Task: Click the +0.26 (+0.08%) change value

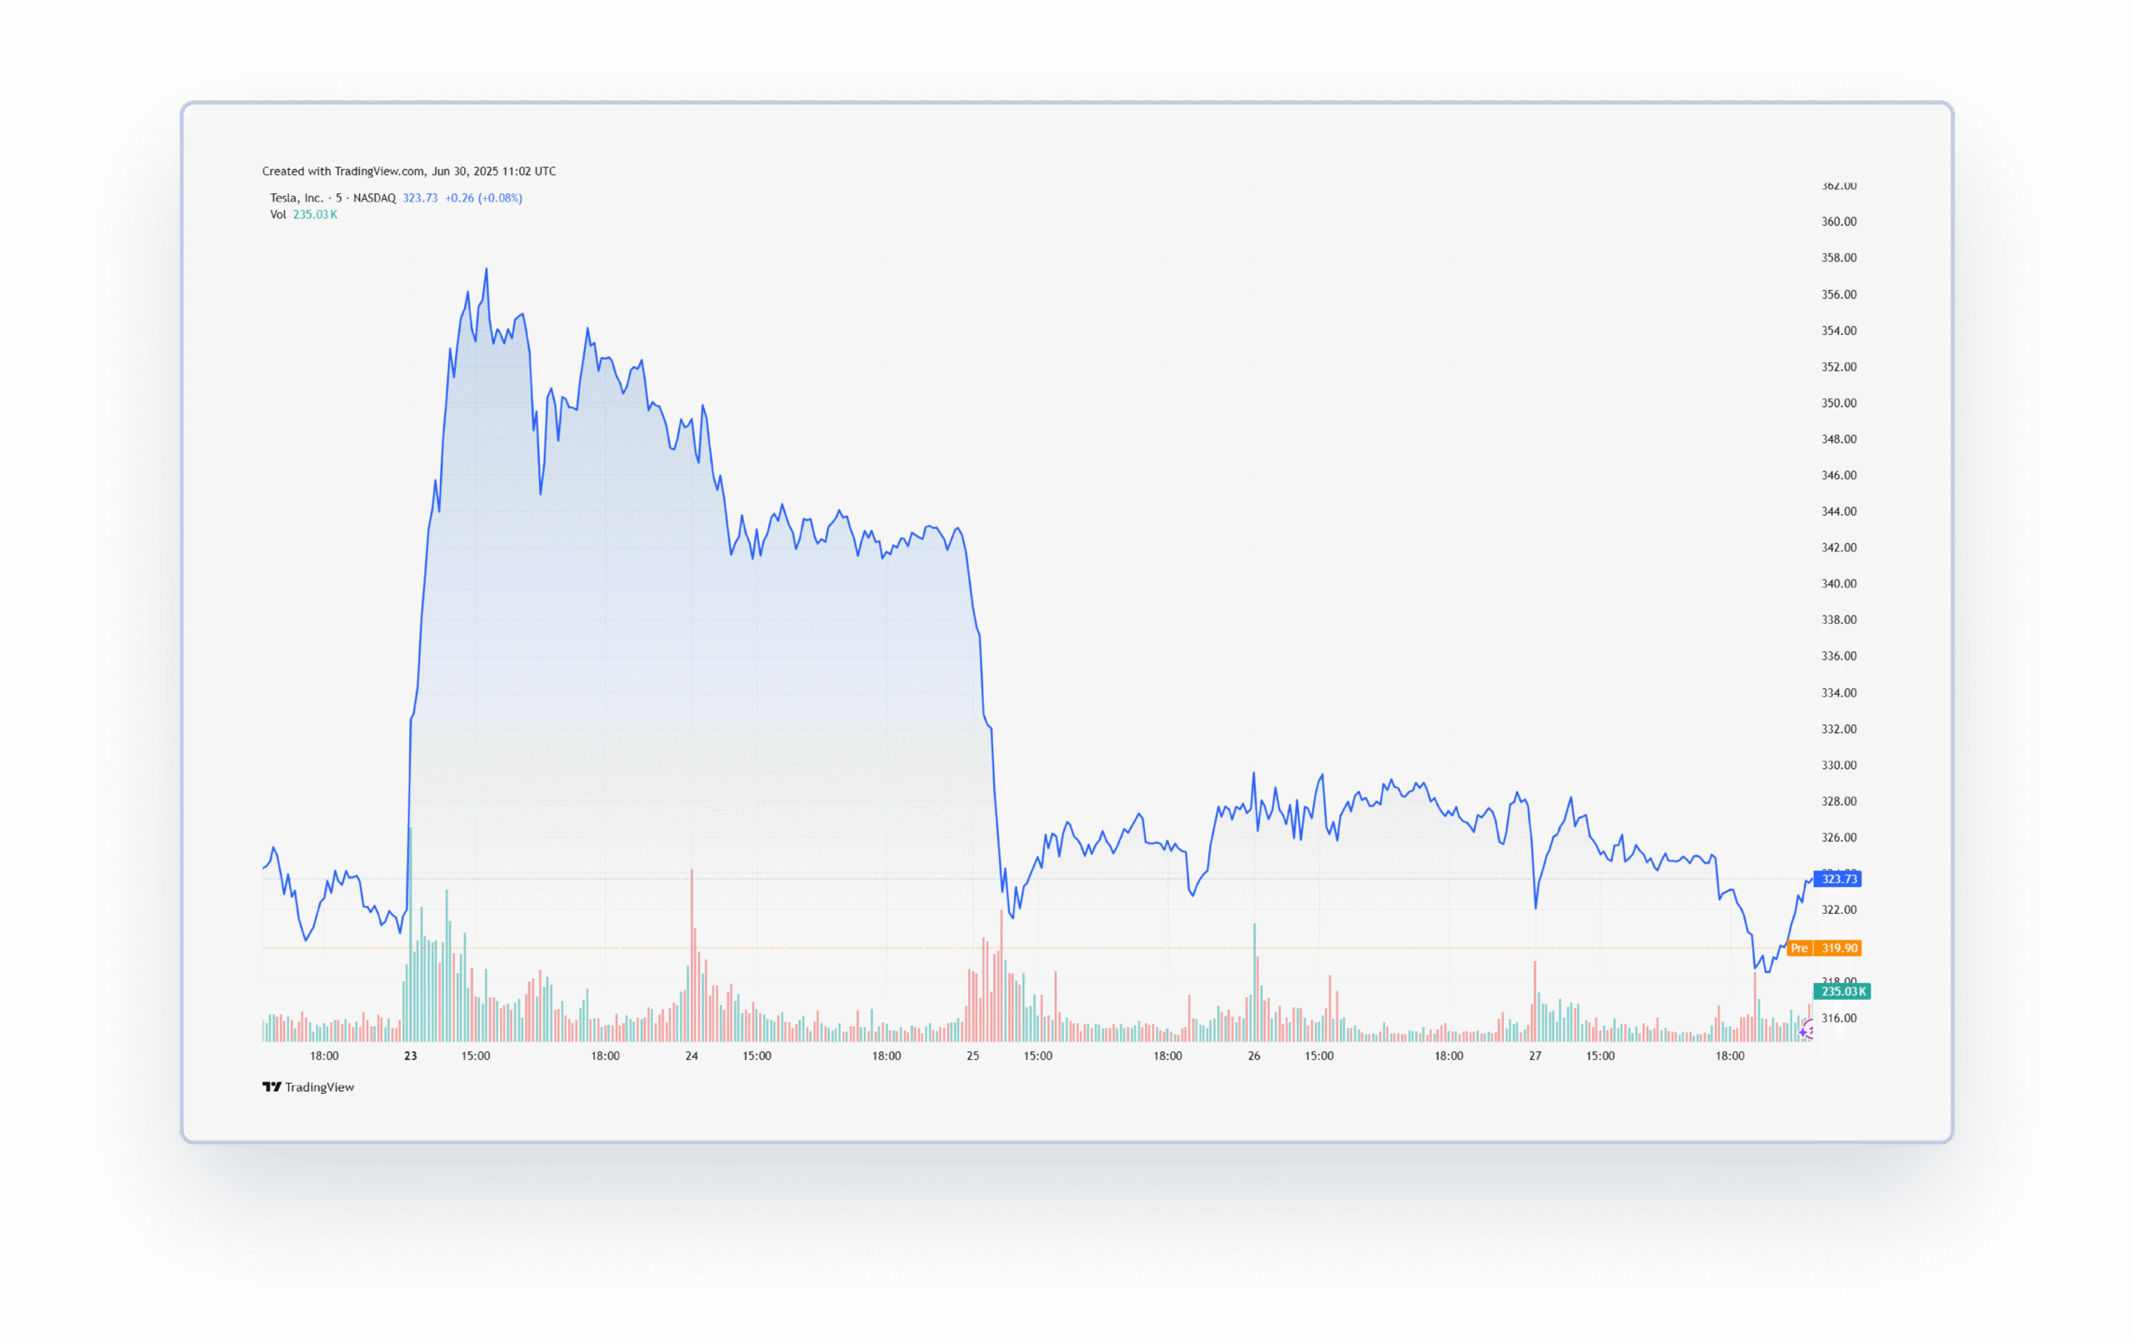Action: pyautogui.click(x=483, y=198)
